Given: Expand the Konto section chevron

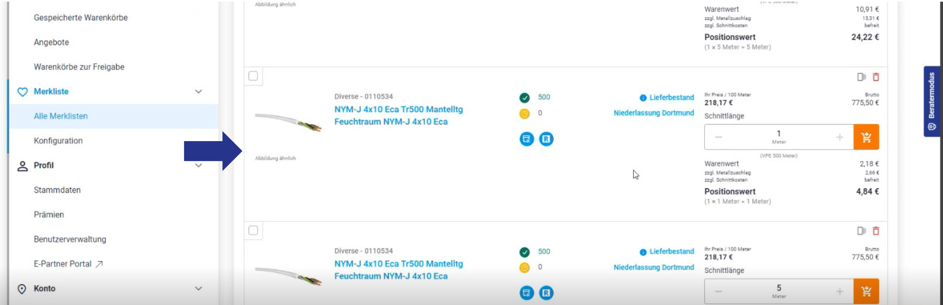Looking at the screenshot, I should [199, 288].
